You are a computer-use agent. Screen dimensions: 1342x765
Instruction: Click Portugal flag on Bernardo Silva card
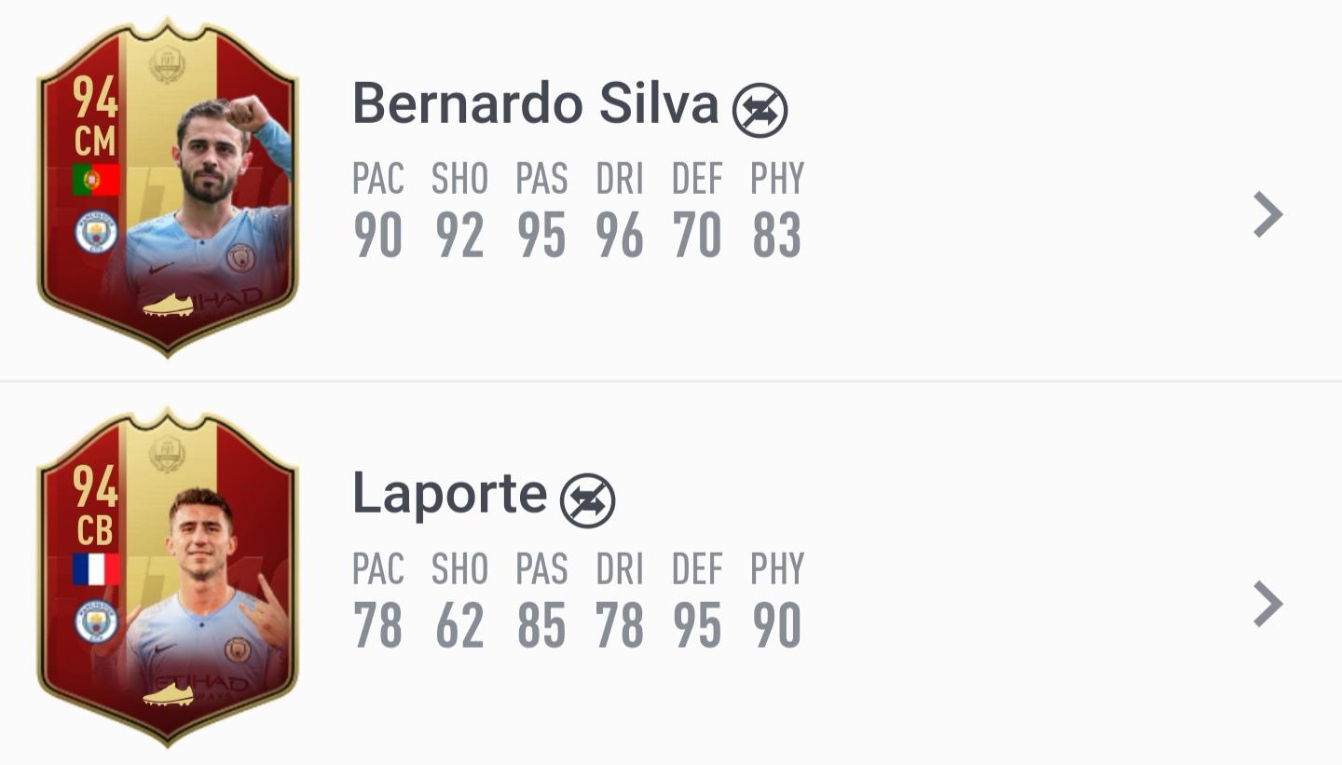tap(96, 180)
